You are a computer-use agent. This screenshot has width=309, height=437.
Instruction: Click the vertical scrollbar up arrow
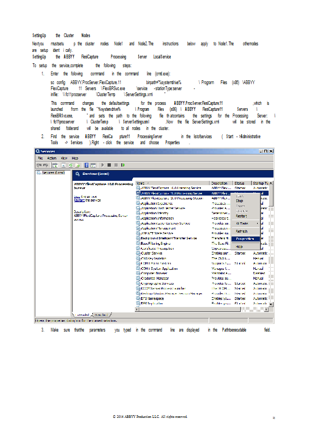[271, 183]
